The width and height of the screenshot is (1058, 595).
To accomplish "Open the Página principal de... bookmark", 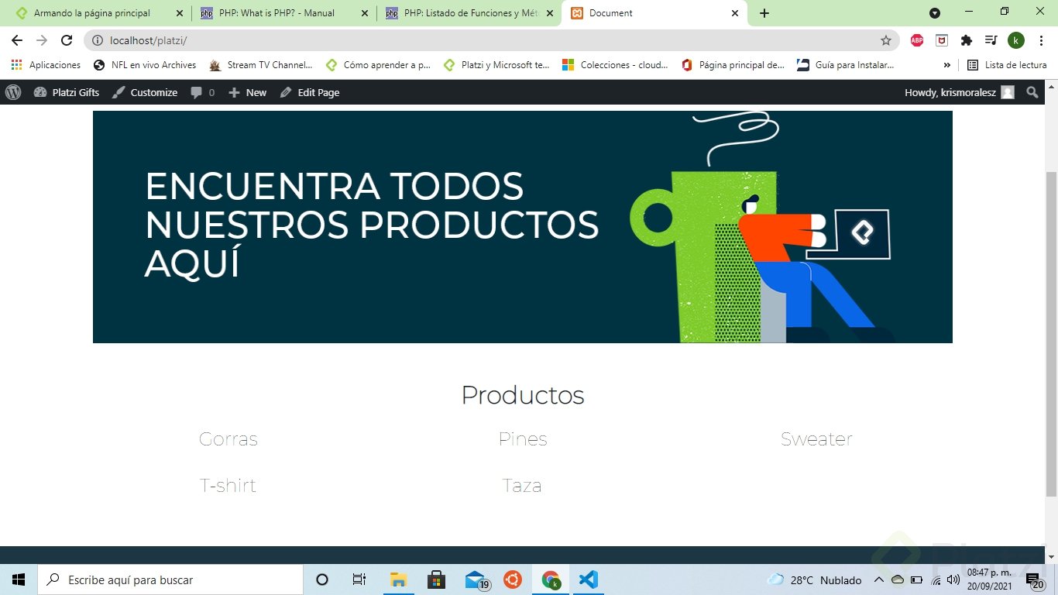I will (x=733, y=65).
